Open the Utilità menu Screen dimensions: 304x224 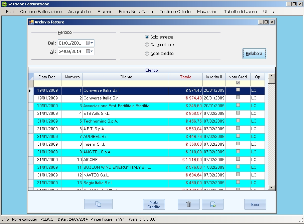click(x=269, y=12)
